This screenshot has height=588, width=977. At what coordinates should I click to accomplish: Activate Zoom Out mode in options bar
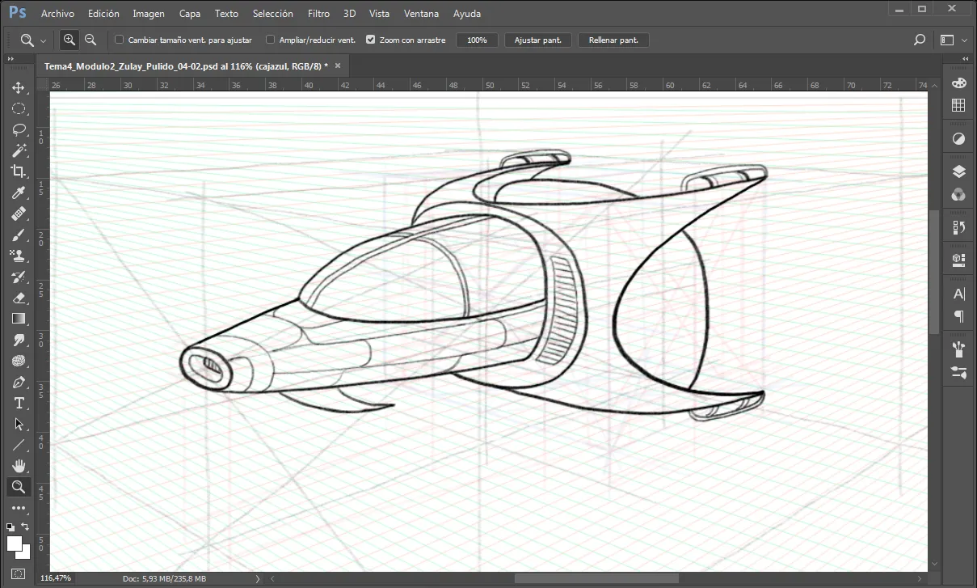[x=91, y=40]
